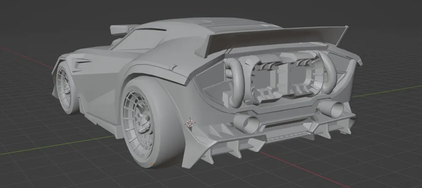This screenshot has height=188, width=422.
Task: Click the center engine block in rear bay
Action: pyautogui.click(x=281, y=78)
